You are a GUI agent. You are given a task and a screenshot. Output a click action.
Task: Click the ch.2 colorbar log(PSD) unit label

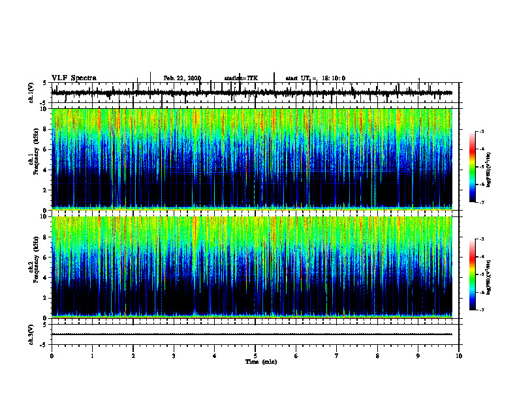489,277
